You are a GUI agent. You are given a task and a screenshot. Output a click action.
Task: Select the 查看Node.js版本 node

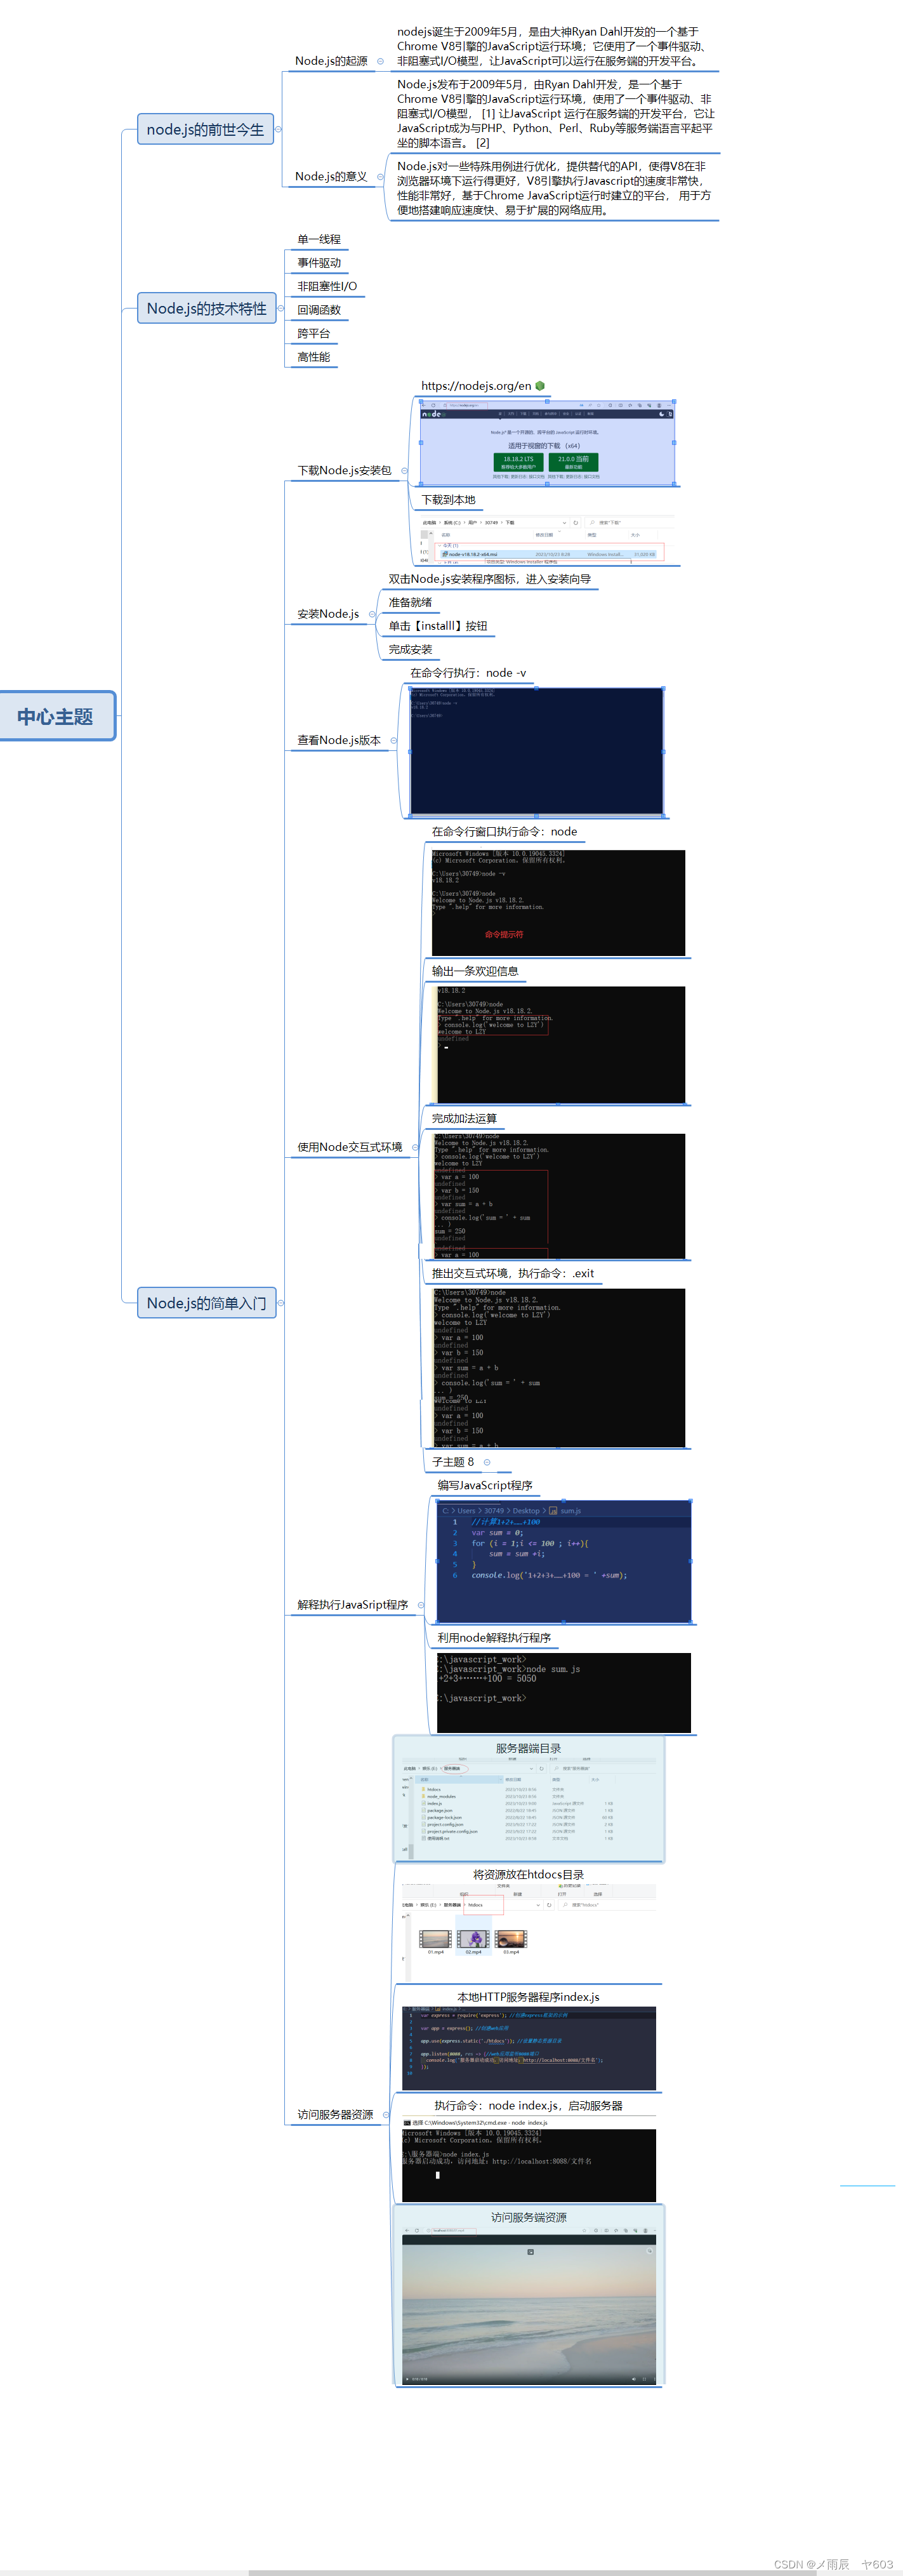[x=339, y=741]
